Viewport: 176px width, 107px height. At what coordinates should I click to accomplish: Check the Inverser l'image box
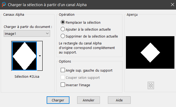[63, 85]
